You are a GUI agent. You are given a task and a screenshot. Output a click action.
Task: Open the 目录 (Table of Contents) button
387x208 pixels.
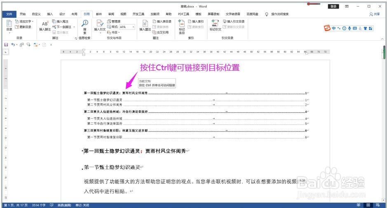coord(9,26)
